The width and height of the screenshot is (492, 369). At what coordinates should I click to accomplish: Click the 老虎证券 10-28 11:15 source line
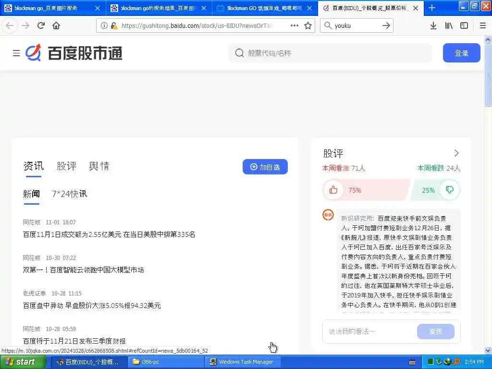tap(52, 294)
